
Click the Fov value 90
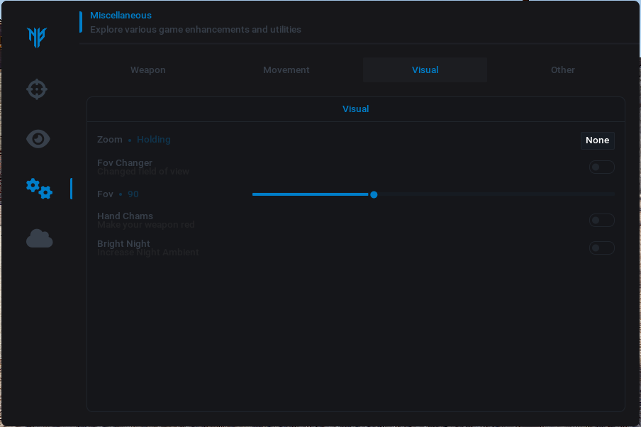(x=133, y=194)
